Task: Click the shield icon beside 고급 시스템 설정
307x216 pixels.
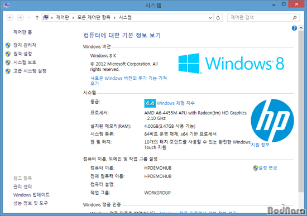Action: point(8,71)
